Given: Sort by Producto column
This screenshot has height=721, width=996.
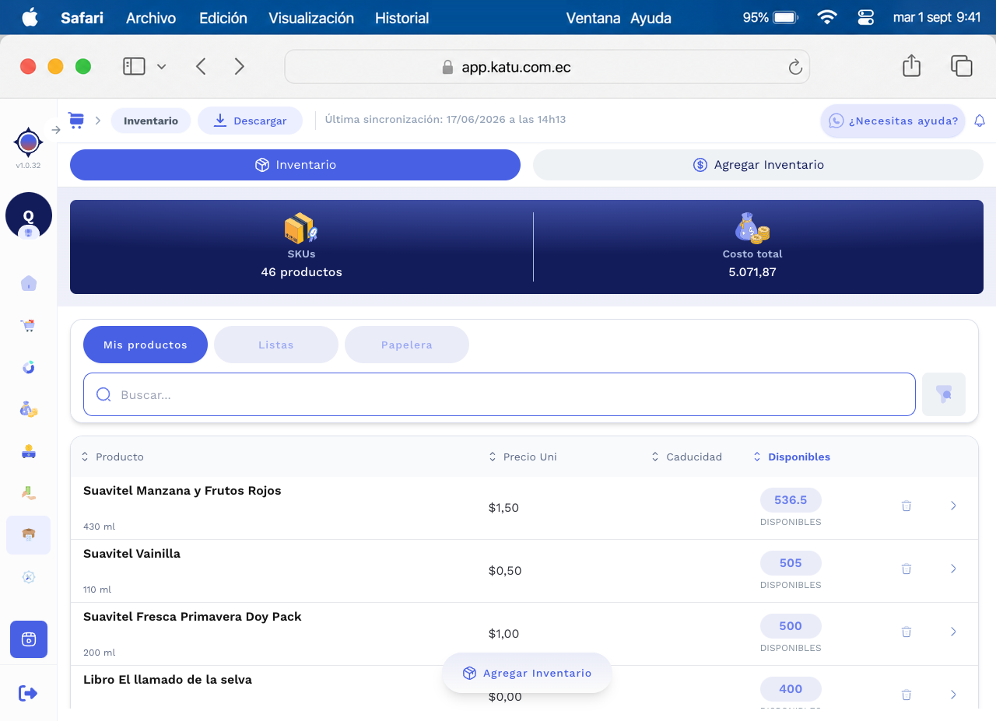Looking at the screenshot, I should pos(113,457).
